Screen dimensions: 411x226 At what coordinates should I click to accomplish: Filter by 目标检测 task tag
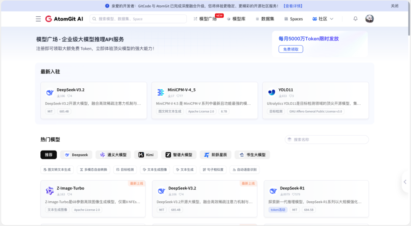(x=125, y=169)
